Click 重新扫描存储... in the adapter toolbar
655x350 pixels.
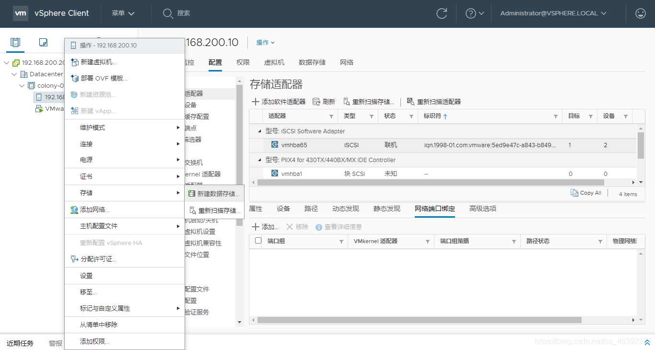pyautogui.click(x=369, y=102)
